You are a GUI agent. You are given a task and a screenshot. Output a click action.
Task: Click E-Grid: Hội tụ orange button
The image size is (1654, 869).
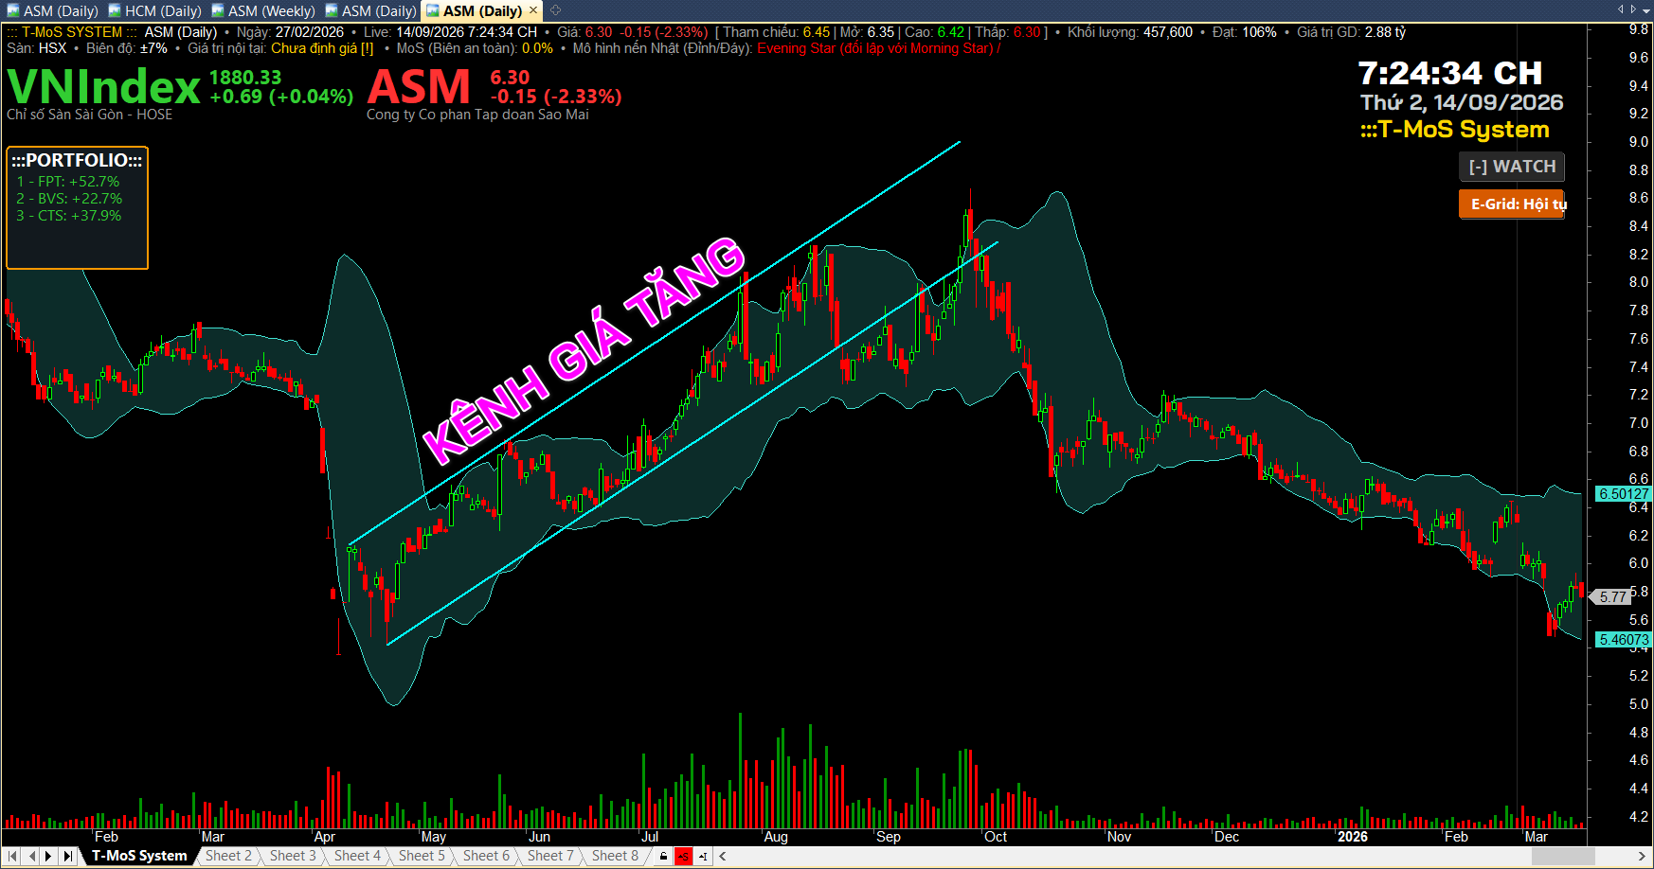tap(1512, 204)
